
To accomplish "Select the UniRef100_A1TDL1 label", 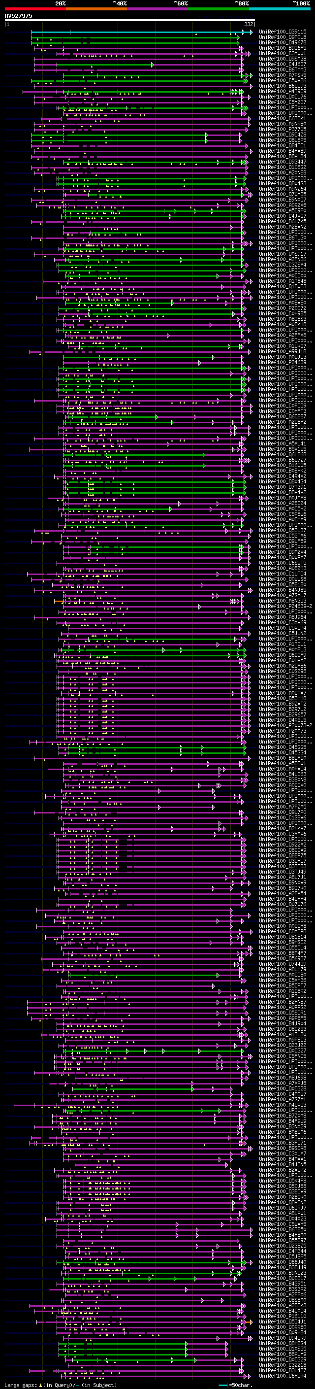I will [283, 644].
